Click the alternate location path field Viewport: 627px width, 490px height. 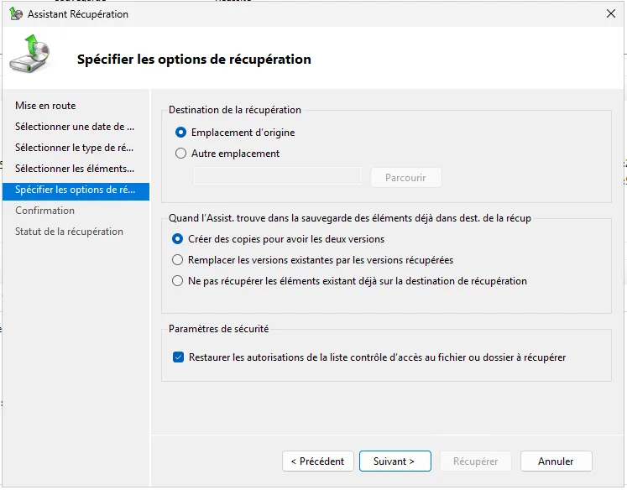277,177
